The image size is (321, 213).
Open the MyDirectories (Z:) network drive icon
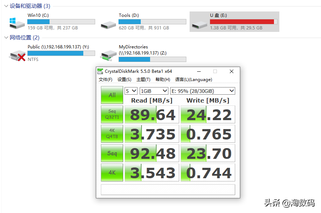tap(108, 56)
